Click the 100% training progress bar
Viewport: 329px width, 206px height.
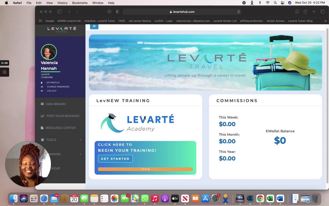point(145,169)
